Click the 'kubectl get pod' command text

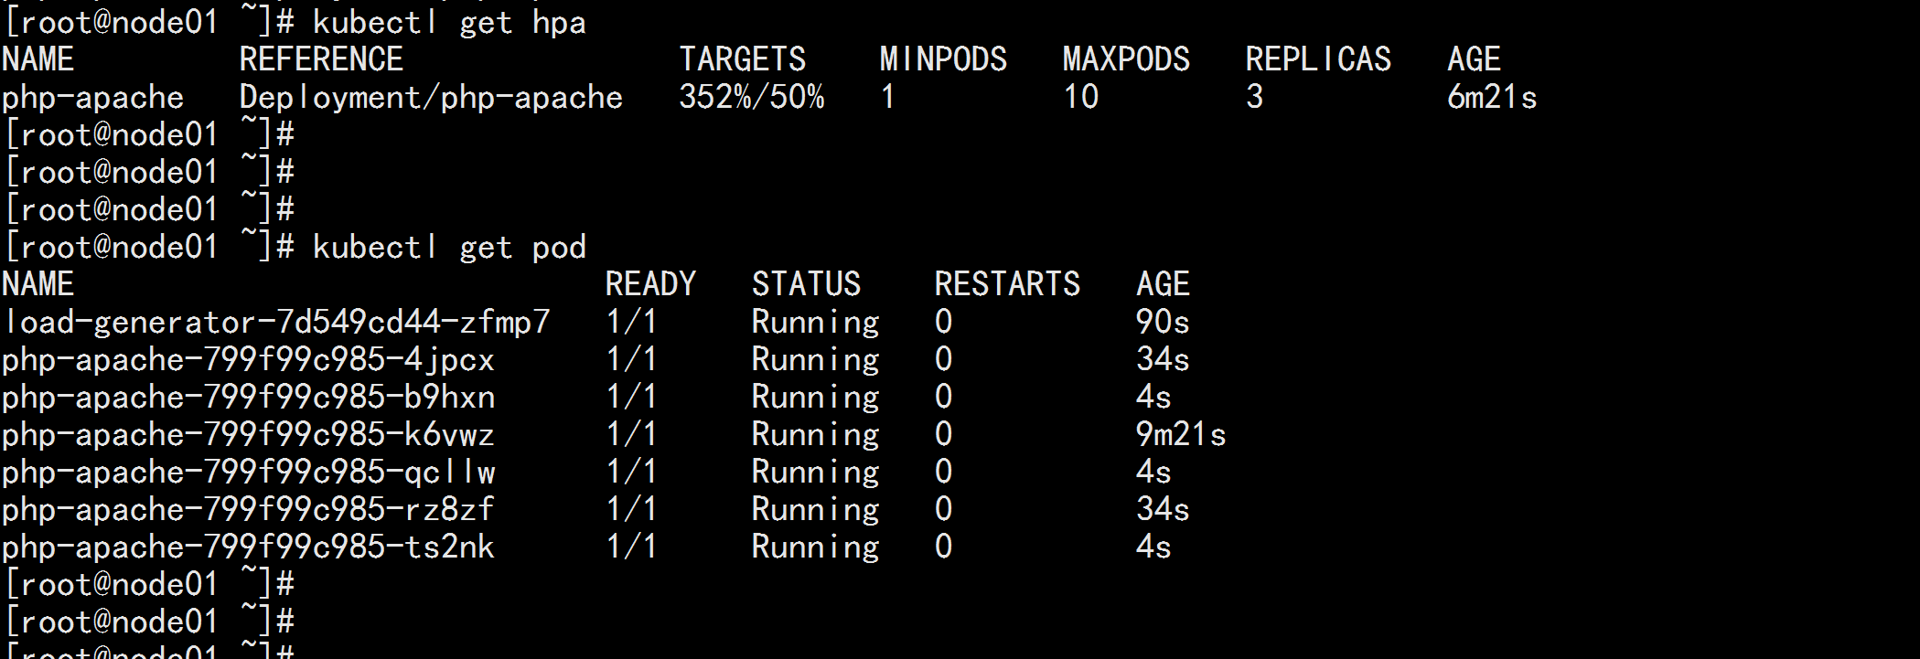tap(449, 247)
